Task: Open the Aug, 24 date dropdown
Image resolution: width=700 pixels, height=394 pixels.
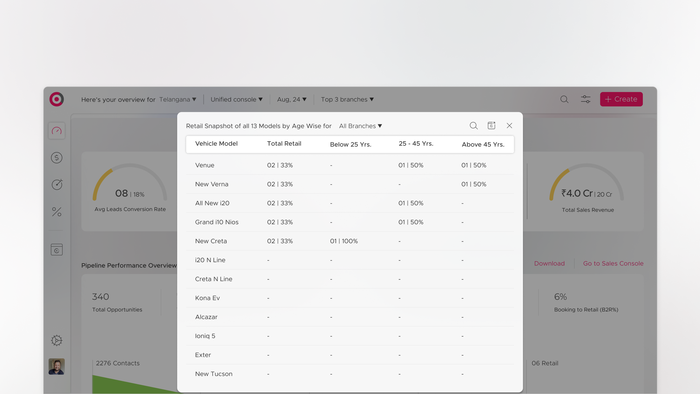Action: point(292,100)
